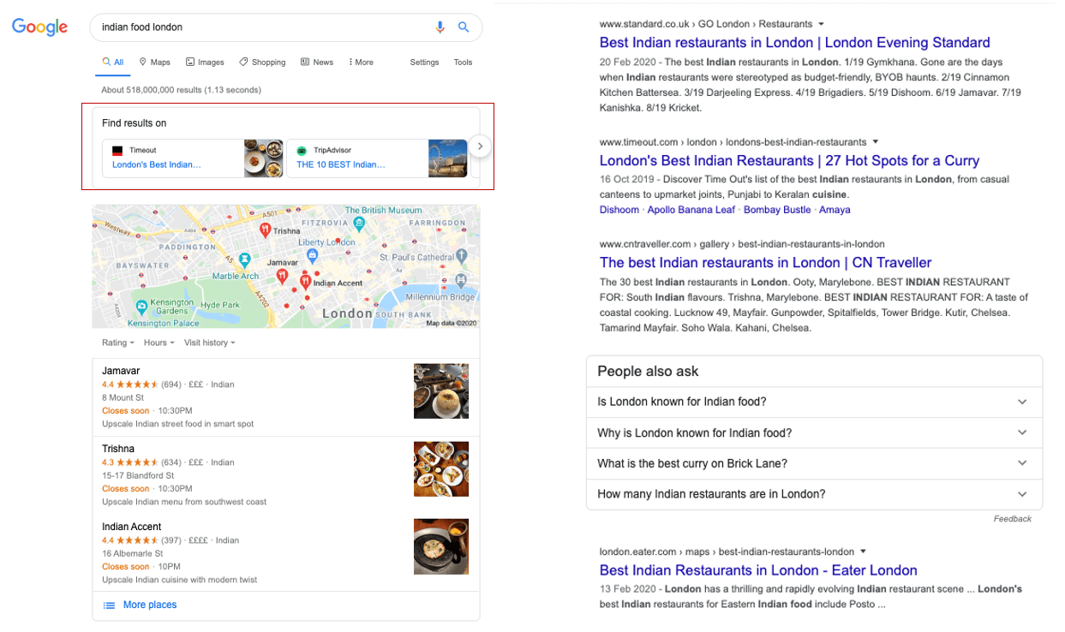
Task: Switch to the Shopping tab
Action: [262, 63]
